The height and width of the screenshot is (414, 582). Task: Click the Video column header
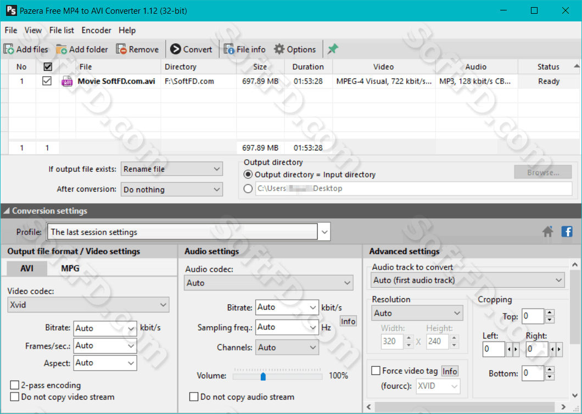[x=384, y=67]
